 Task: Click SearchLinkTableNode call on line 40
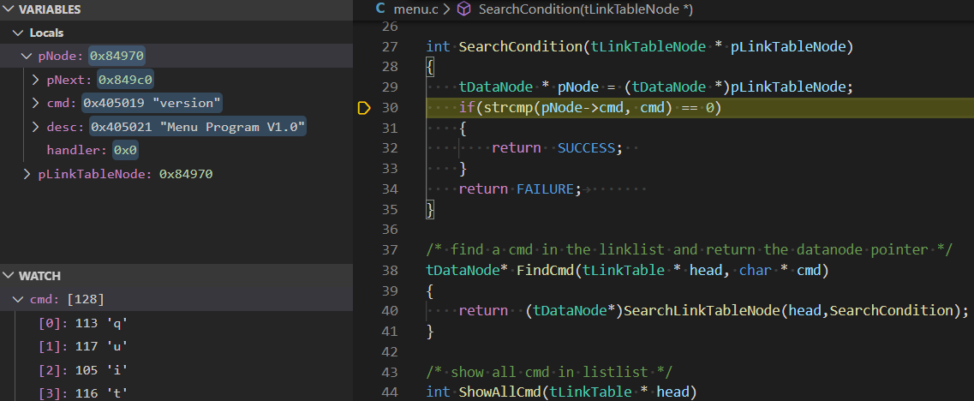701,311
